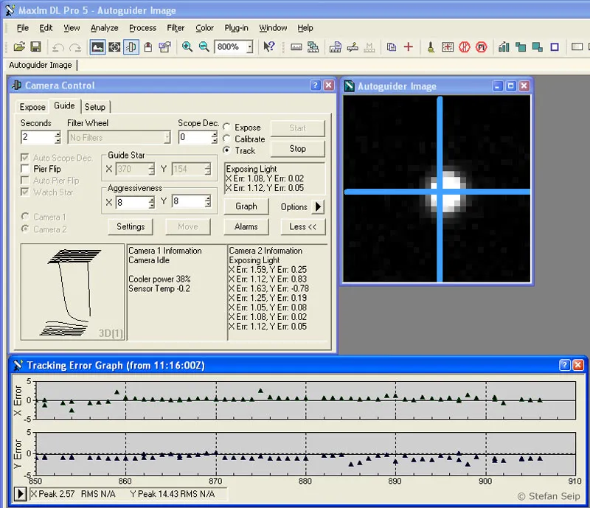Open the File menu
Image resolution: width=590 pixels, height=508 pixels.
point(23,28)
